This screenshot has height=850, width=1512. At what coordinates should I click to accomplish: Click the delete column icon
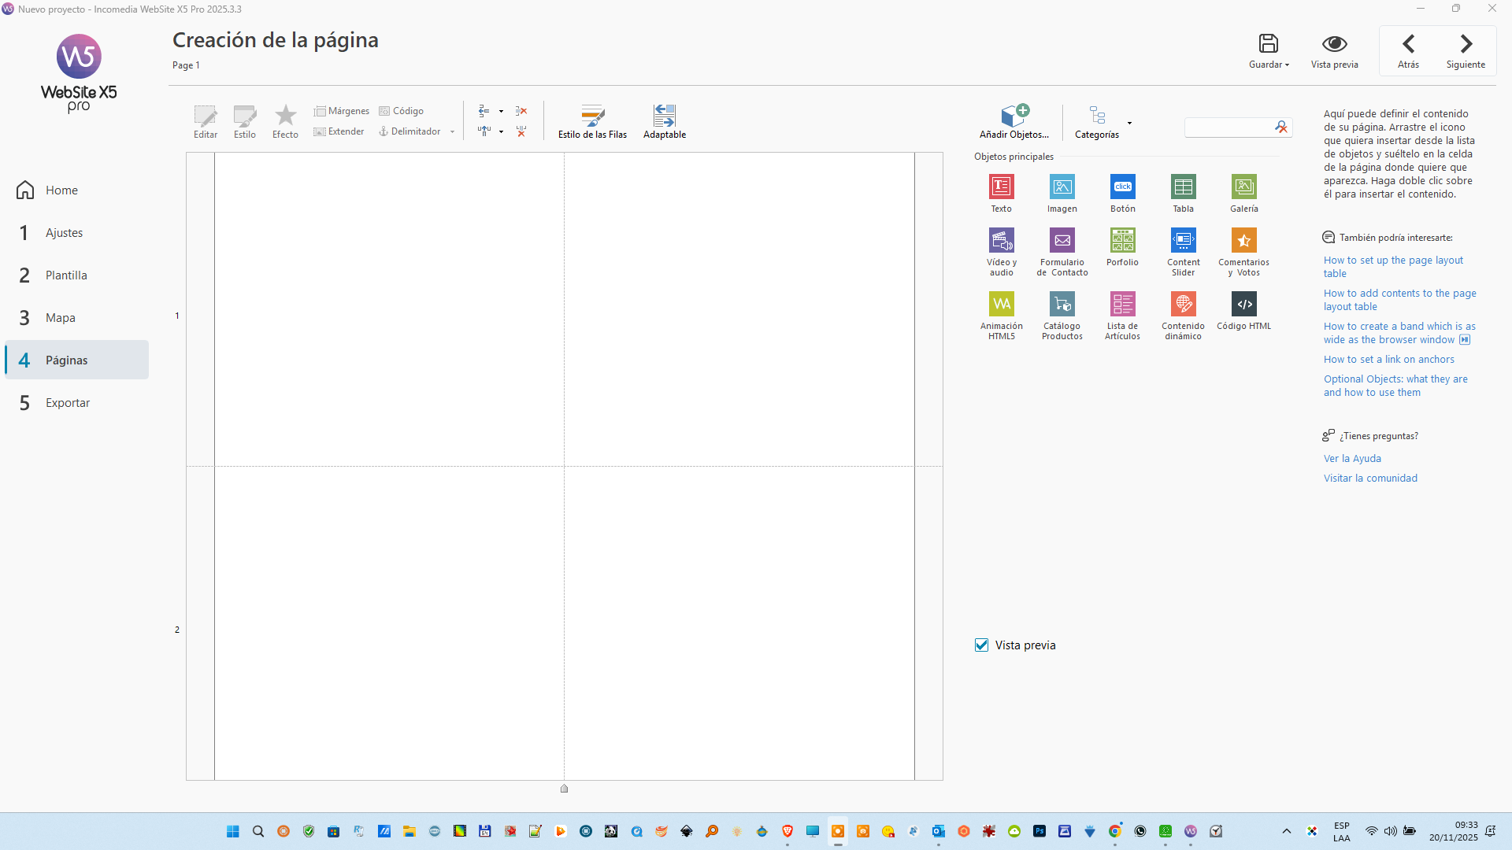[x=521, y=131]
